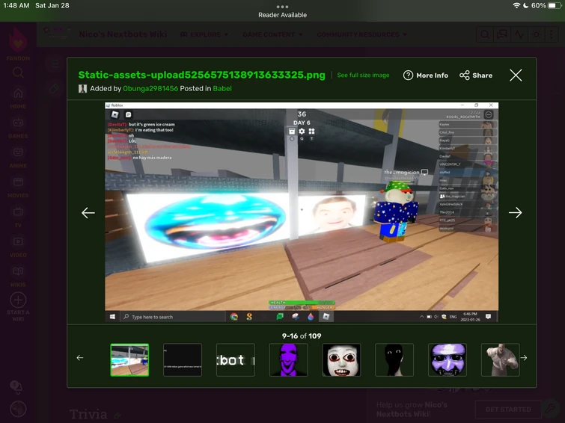Expand the Community Resources menu

pos(362,34)
